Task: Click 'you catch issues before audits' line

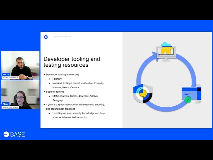Action: (70, 117)
